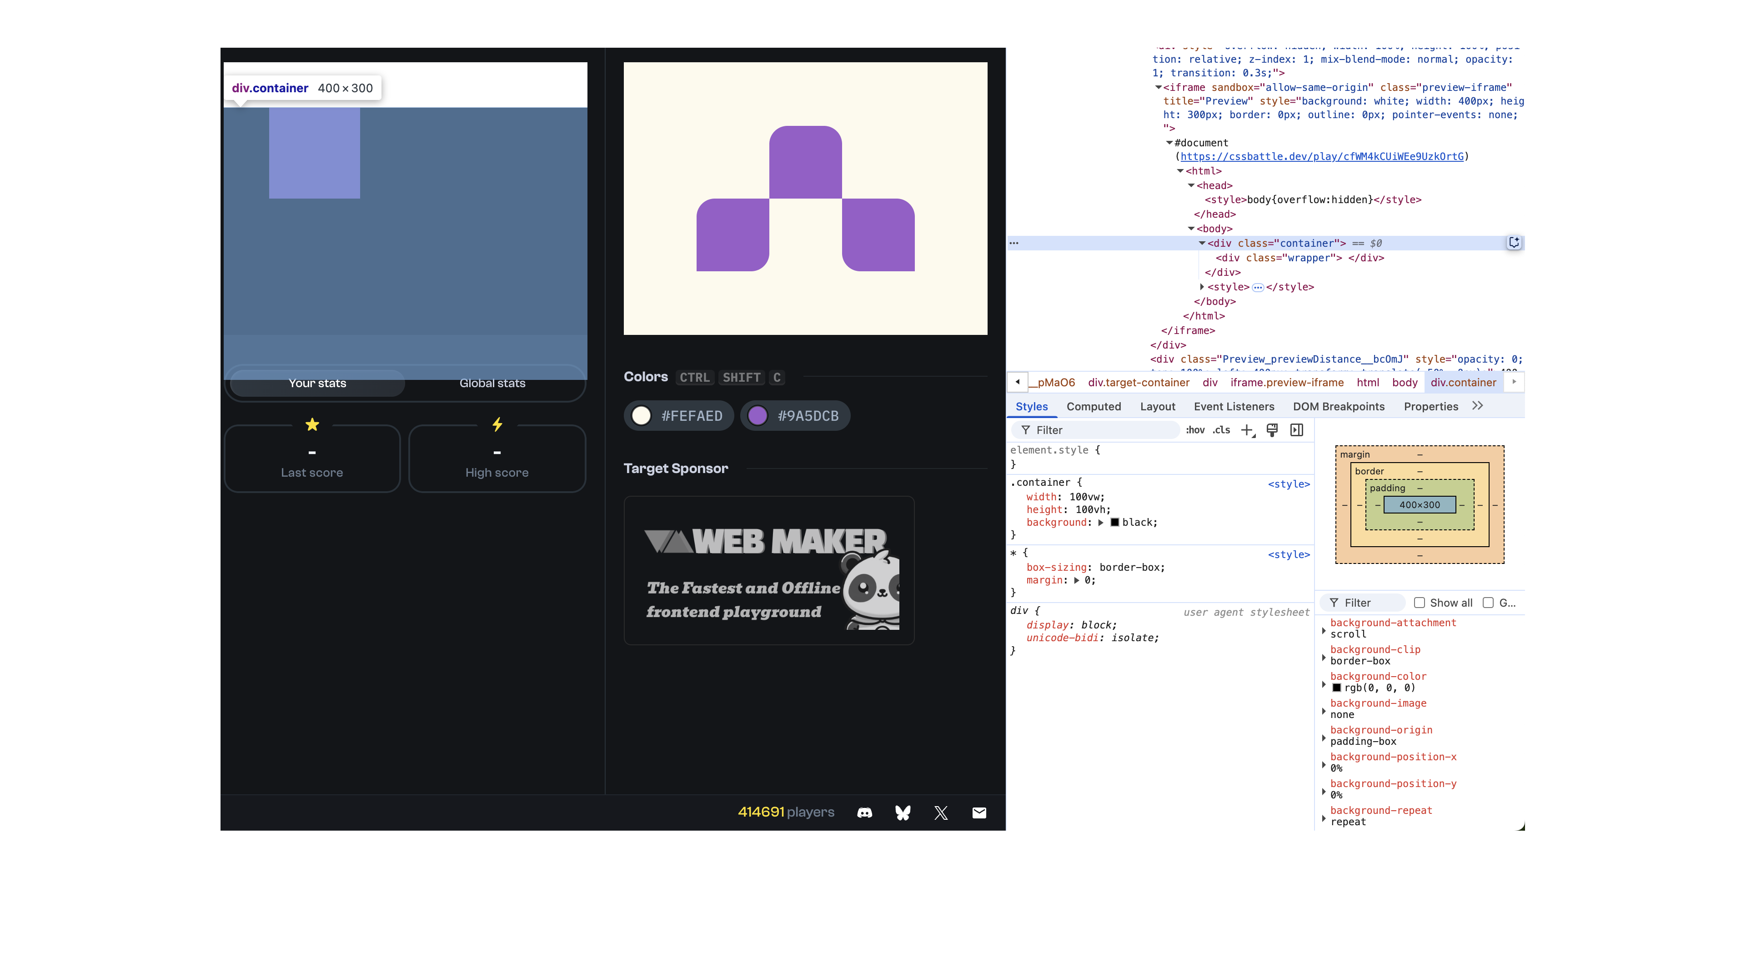Toggle the computed styles sidebar icon
The image size is (1746, 977).
(x=1297, y=430)
